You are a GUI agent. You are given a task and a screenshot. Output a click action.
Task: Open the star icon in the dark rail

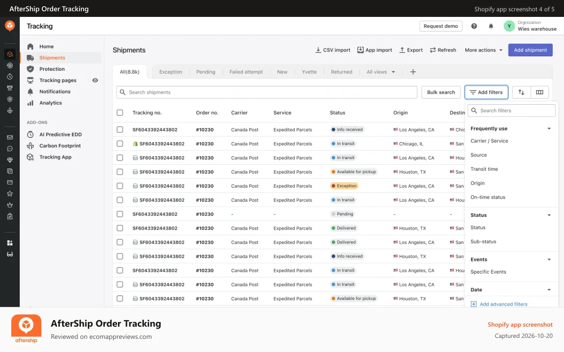[x=10, y=193]
